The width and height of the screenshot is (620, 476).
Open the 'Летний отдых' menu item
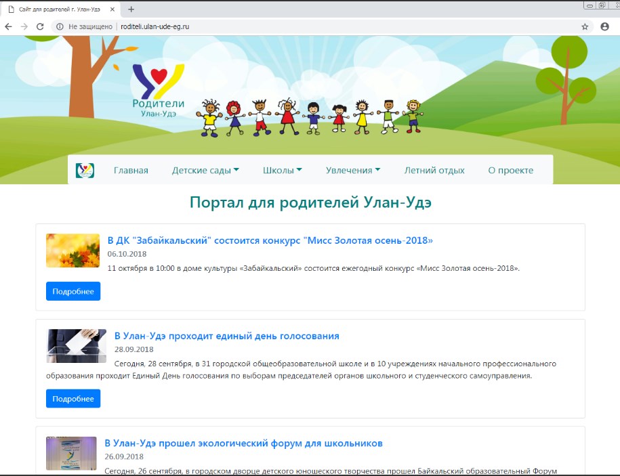[x=434, y=170]
